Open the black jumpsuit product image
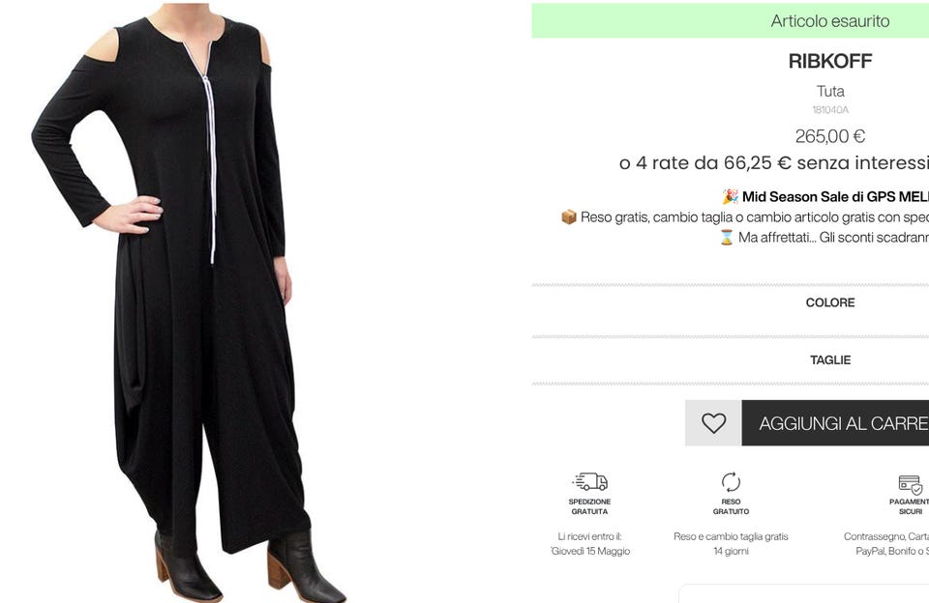Viewport: 929px width, 603px height. click(x=190, y=301)
